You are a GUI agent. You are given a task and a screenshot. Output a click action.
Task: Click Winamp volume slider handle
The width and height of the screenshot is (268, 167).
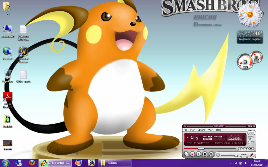pyautogui.click(x=236, y=156)
